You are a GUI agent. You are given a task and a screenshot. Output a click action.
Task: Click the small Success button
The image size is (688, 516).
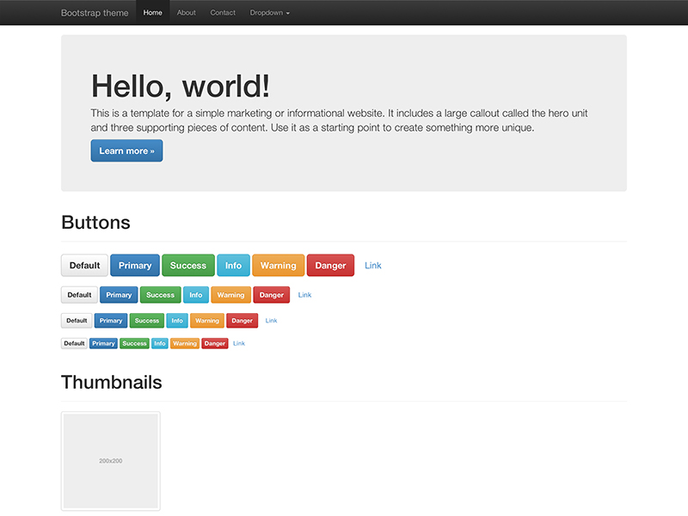tap(146, 320)
